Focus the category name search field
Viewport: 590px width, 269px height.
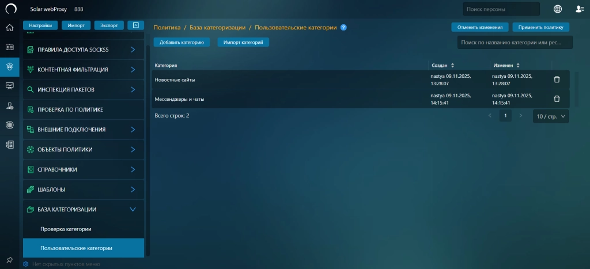(x=515, y=42)
